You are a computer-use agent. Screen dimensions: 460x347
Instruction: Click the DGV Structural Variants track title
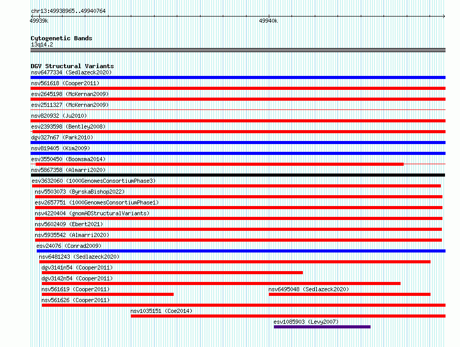[72, 66]
